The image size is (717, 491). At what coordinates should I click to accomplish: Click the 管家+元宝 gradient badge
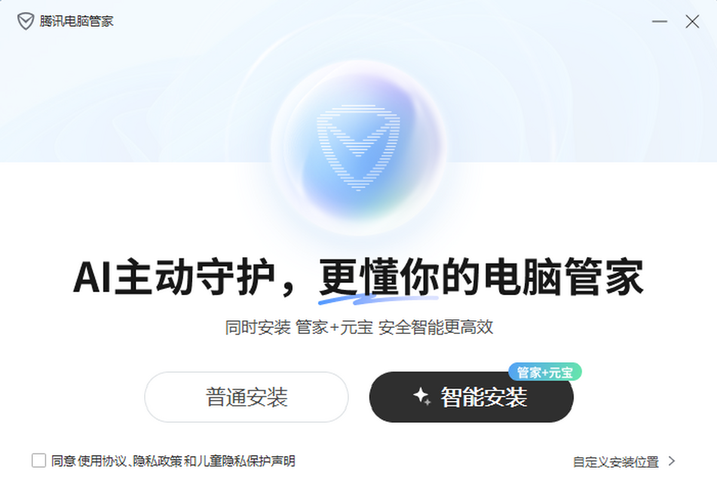pos(545,372)
